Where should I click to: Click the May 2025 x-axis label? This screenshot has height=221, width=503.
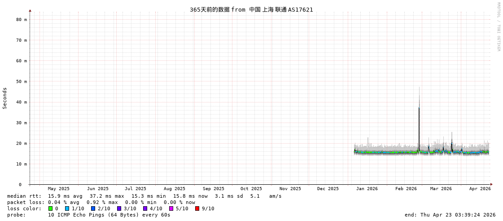coord(58,189)
